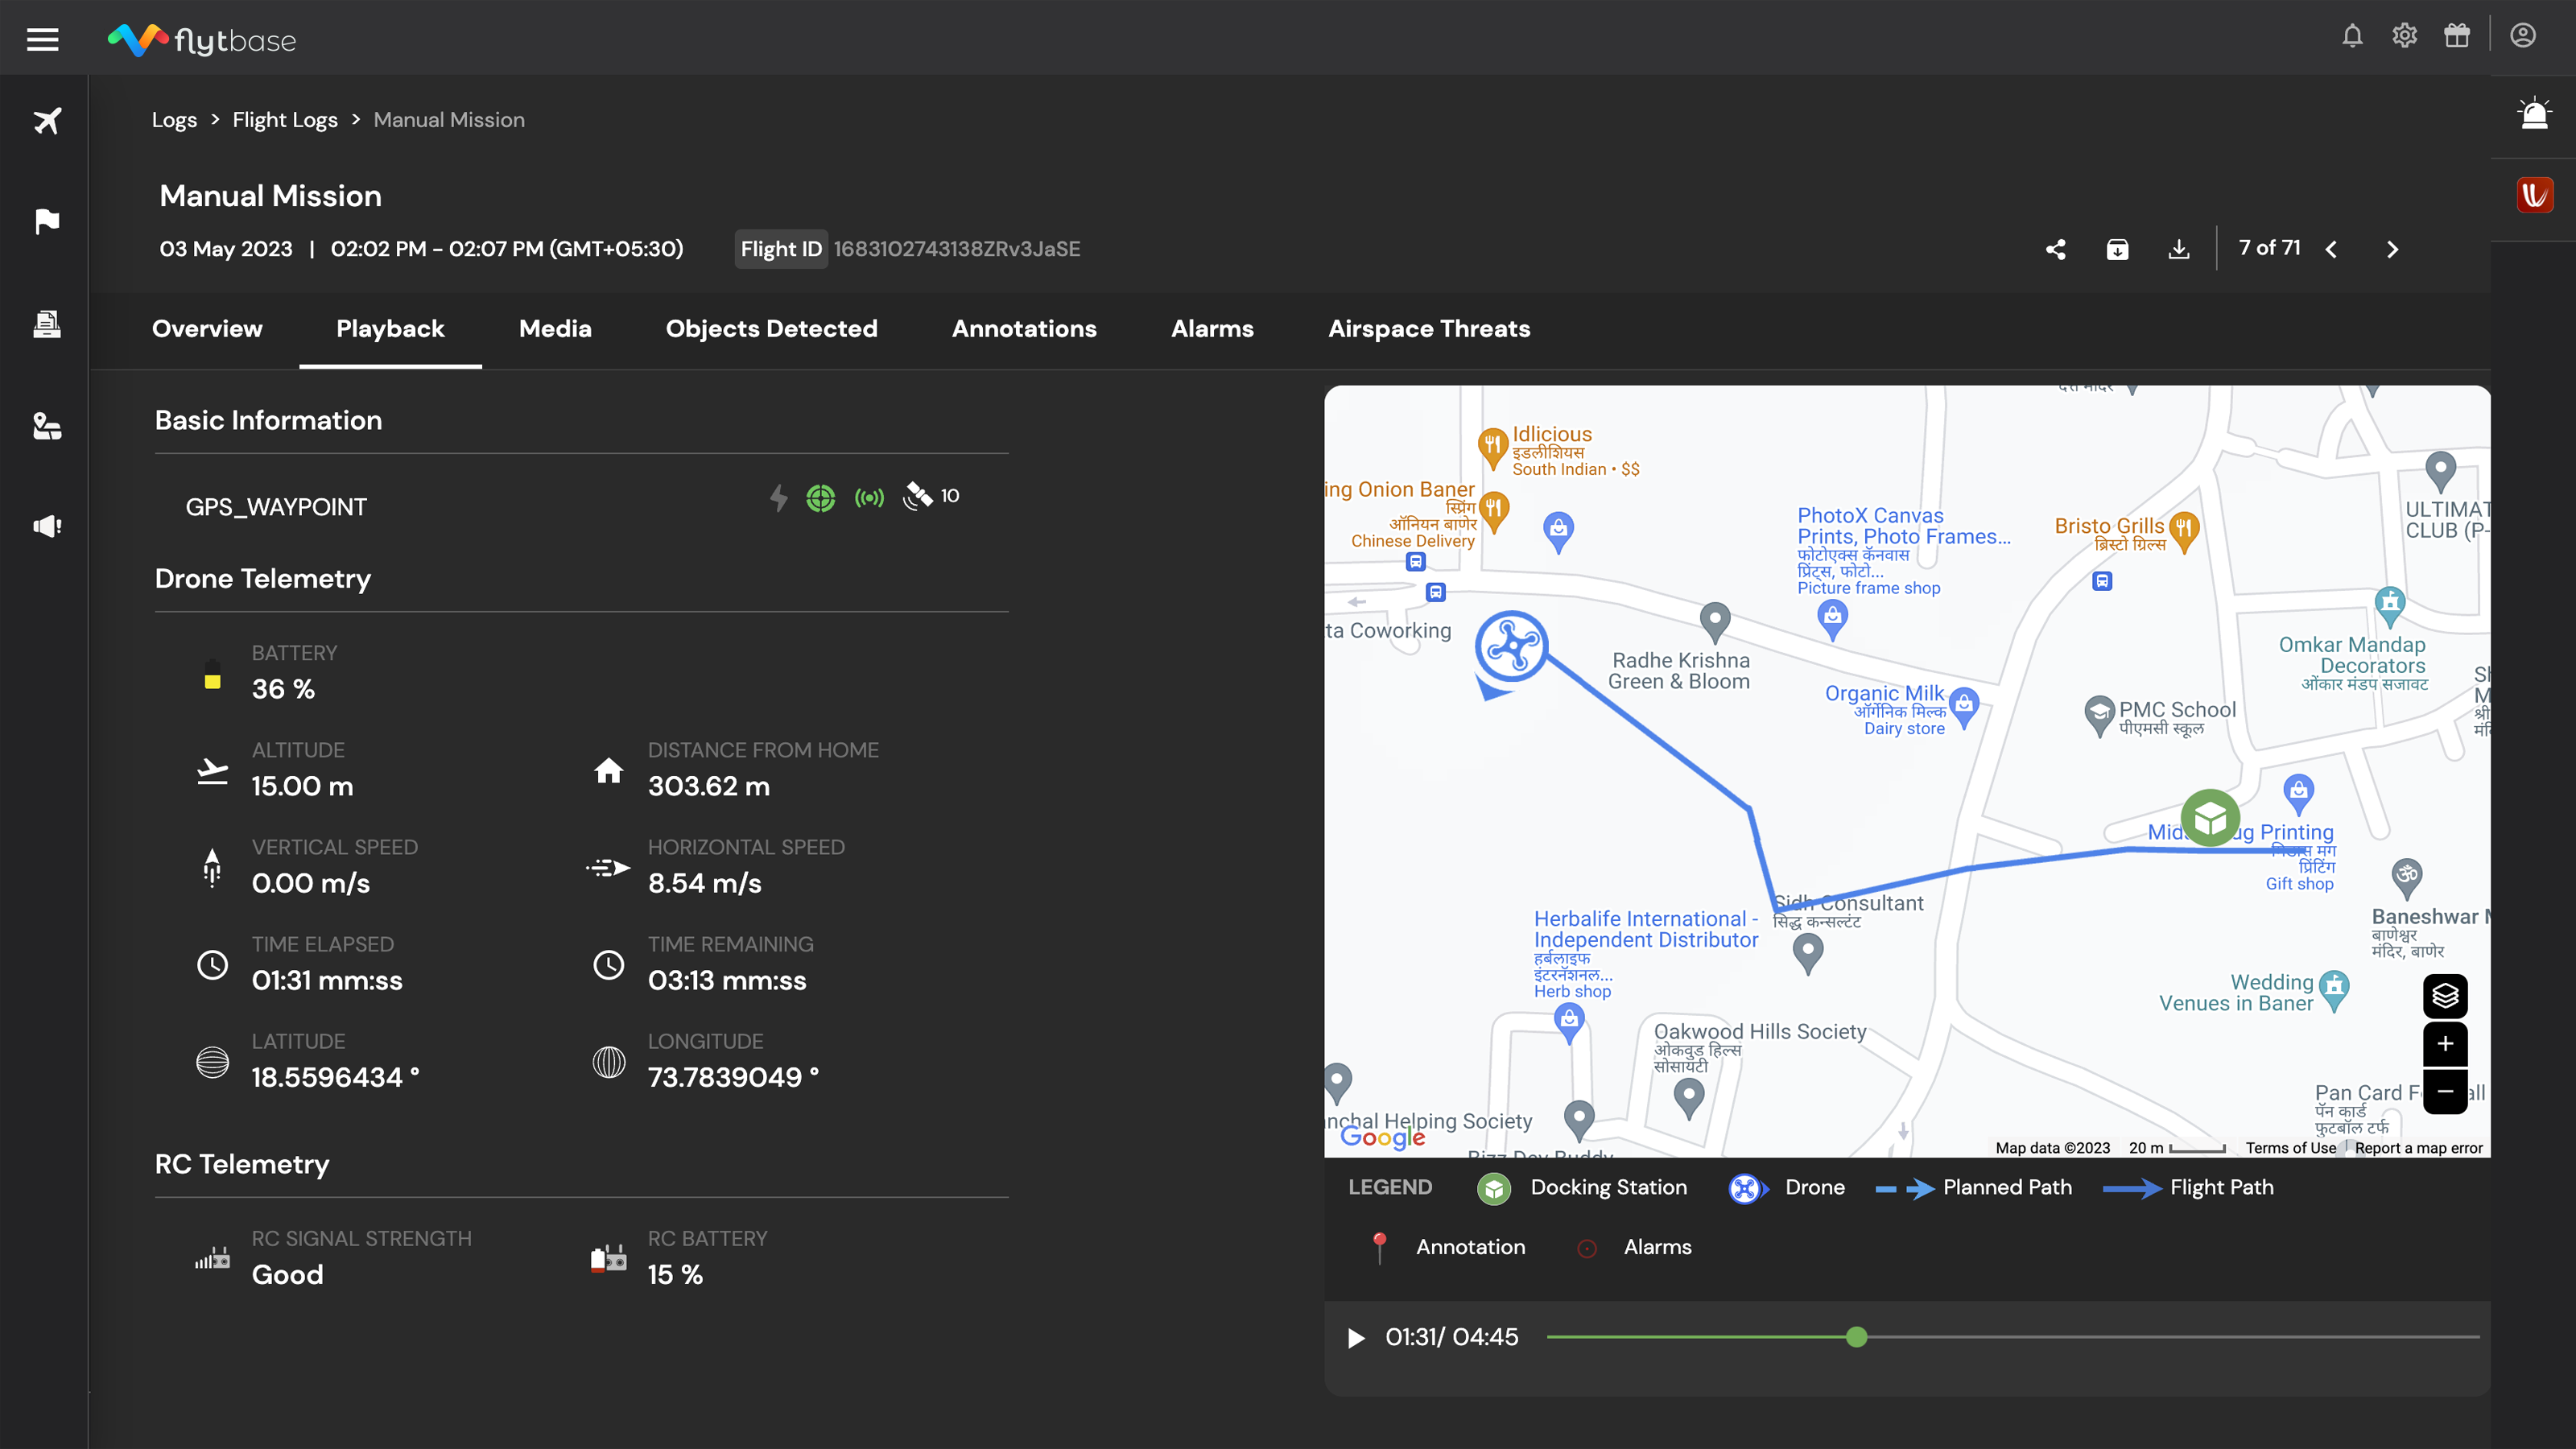The width and height of the screenshot is (2576, 1449).
Task: Click Flight Logs breadcrumb link
Action: 285,120
